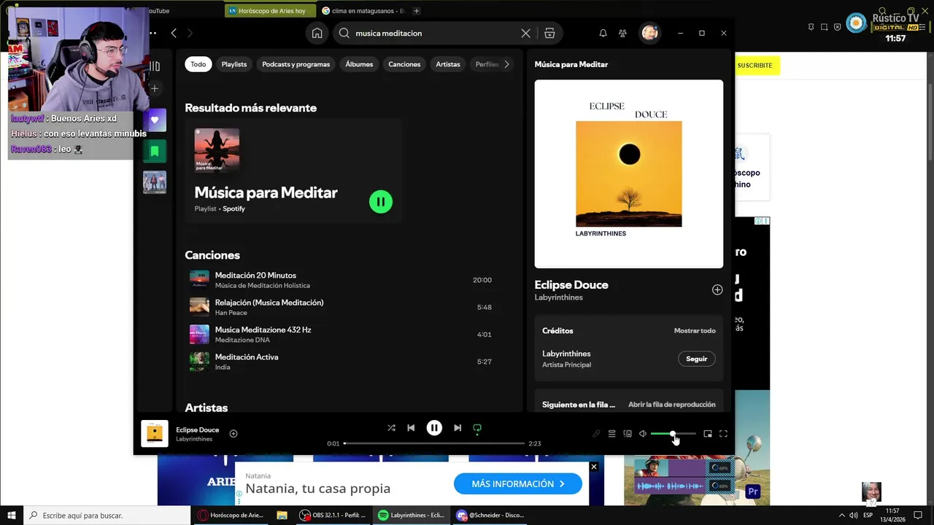This screenshot has height=525, width=934.
Task: Open the Spotify profile avatar menu
Action: tap(649, 33)
